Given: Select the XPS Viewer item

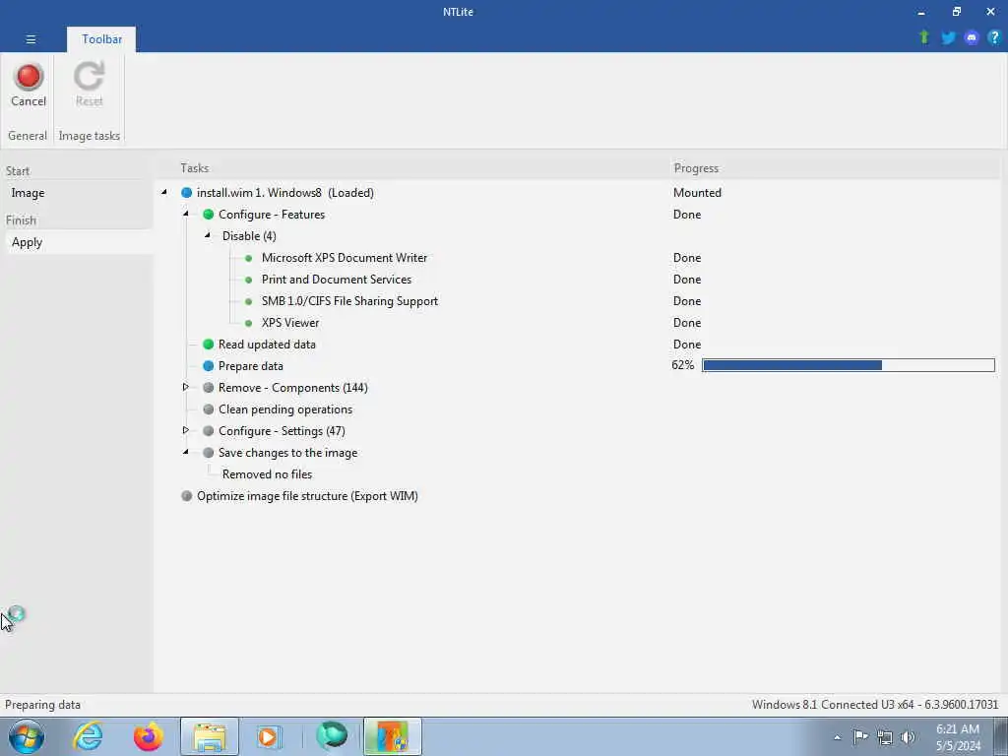Looking at the screenshot, I should pyautogui.click(x=290, y=323).
